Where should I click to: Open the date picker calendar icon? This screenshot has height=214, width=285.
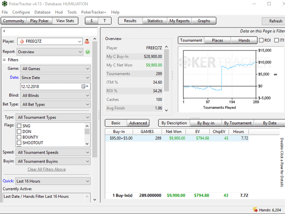[x=85, y=86]
